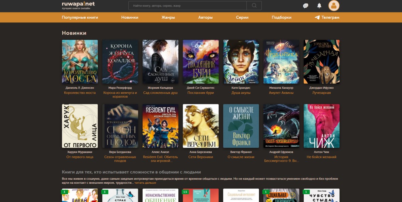
Task: Open the user profile avatar
Action: (x=334, y=5)
